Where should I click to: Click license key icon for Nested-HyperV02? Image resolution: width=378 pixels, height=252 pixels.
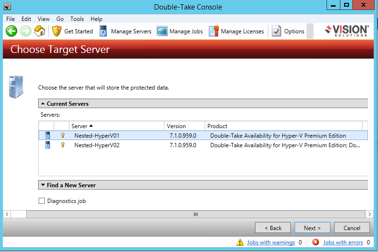(x=62, y=145)
